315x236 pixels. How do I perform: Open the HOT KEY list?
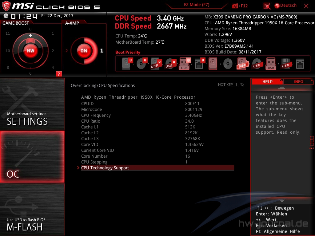pos(225,85)
